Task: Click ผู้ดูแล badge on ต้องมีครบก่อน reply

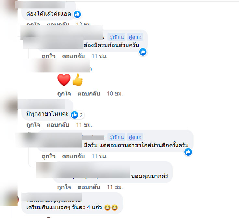Action: [x=135, y=37]
